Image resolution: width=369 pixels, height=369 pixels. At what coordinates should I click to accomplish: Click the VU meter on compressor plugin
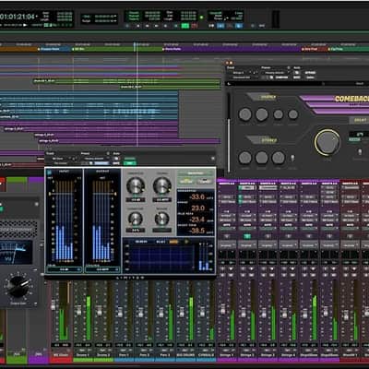click(x=16, y=253)
